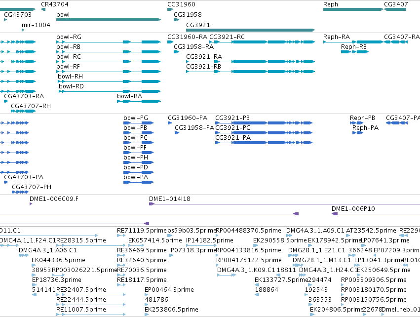The width and height of the screenshot is (420, 317).
Task: Click the CG3921-PC protein label
Action: pyautogui.click(x=232, y=128)
